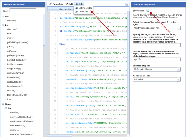Select the eval() statement

pos(10,38)
